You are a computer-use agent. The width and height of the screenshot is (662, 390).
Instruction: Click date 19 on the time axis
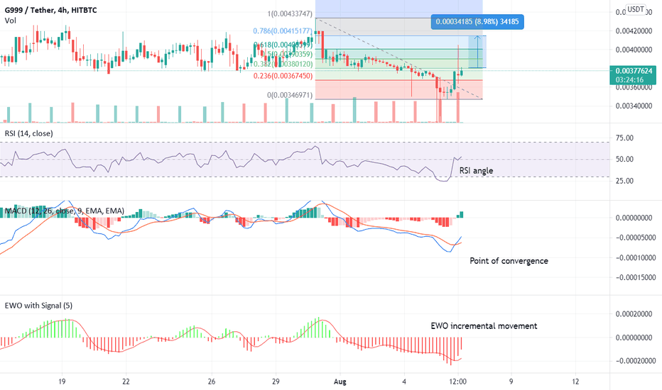tap(62, 381)
